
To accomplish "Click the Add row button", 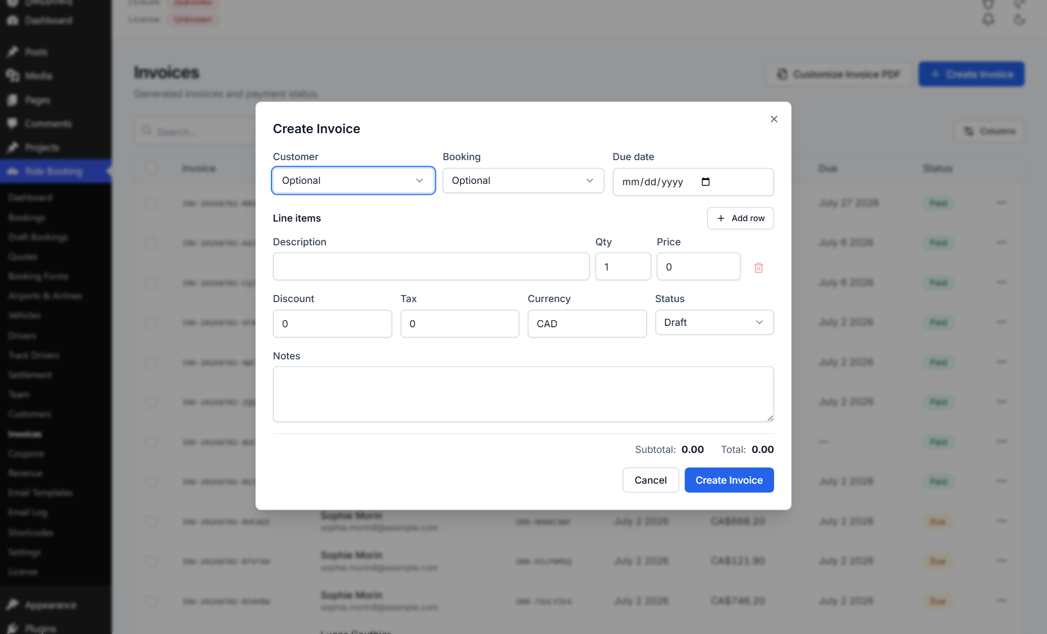I will tap(740, 218).
